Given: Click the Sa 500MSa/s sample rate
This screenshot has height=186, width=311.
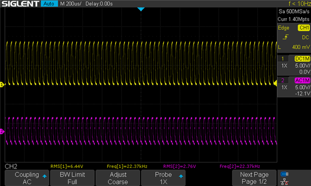Looking at the screenshot, I should (294, 12).
